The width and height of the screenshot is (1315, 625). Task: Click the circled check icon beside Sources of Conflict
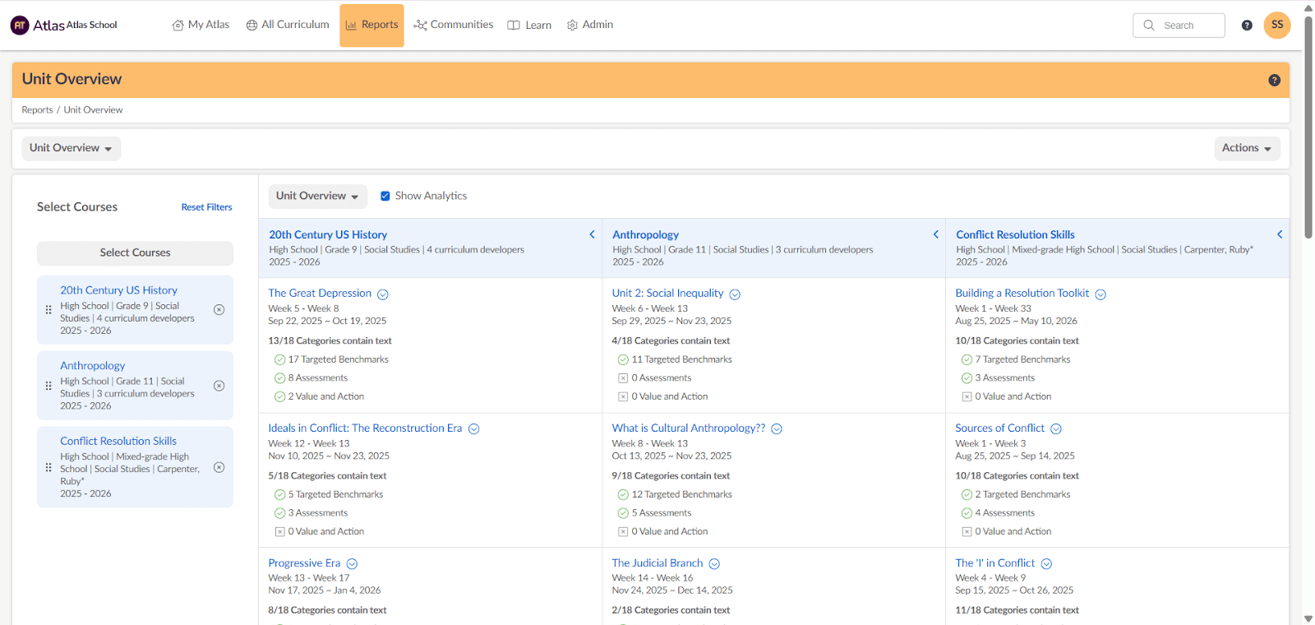click(x=1056, y=429)
